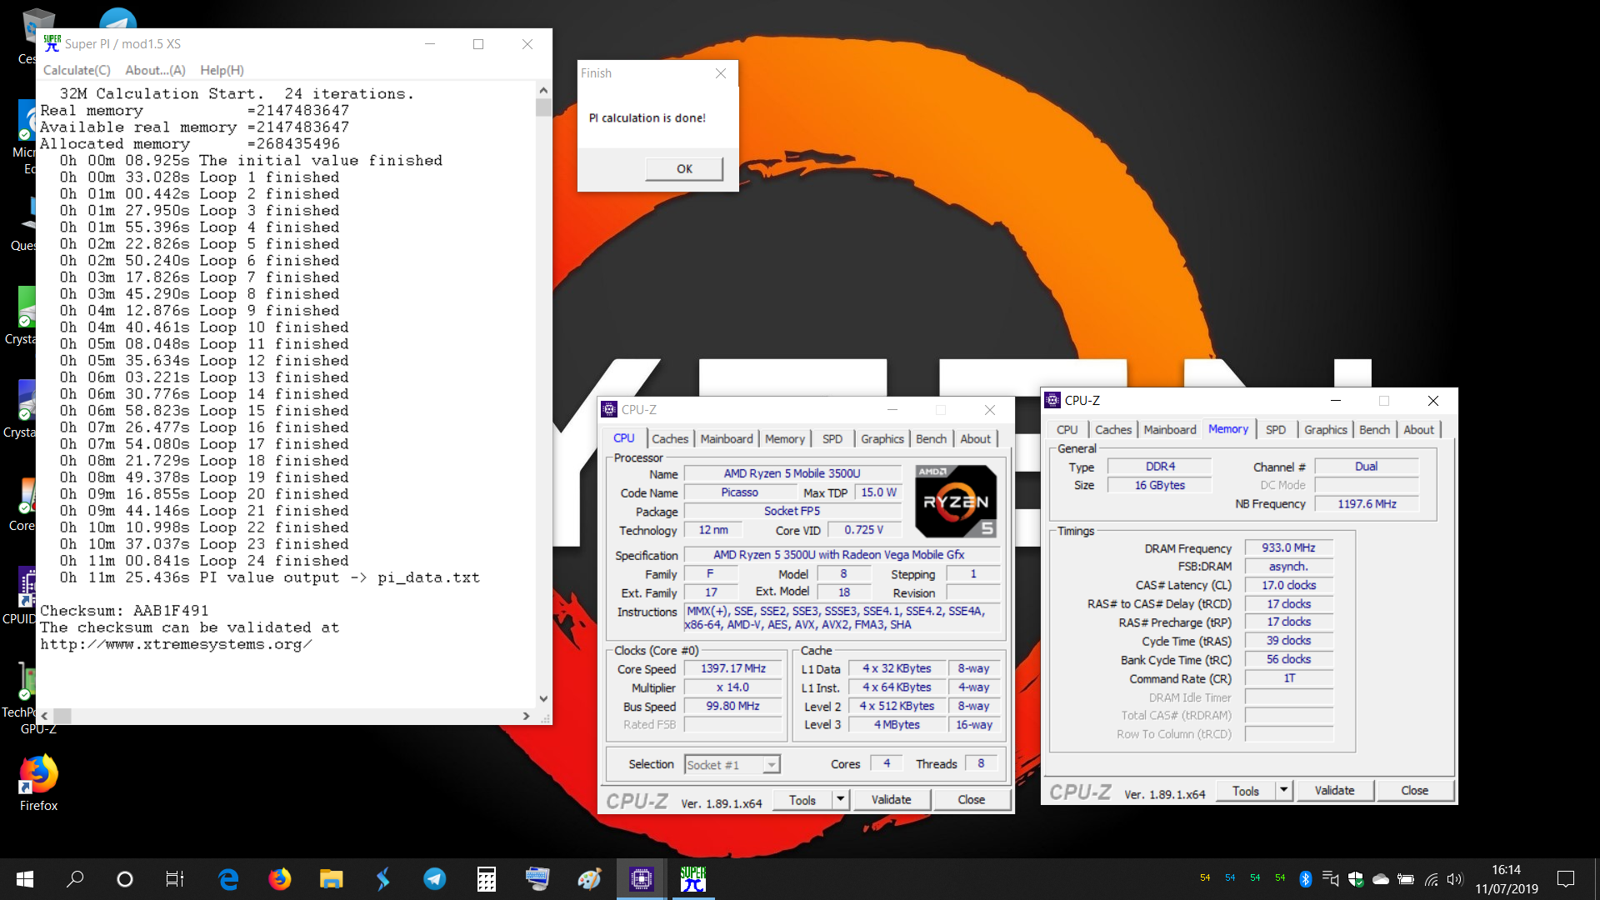Open Firefox desktop shortcut
Viewport: 1600px width, 900px height.
click(38, 783)
